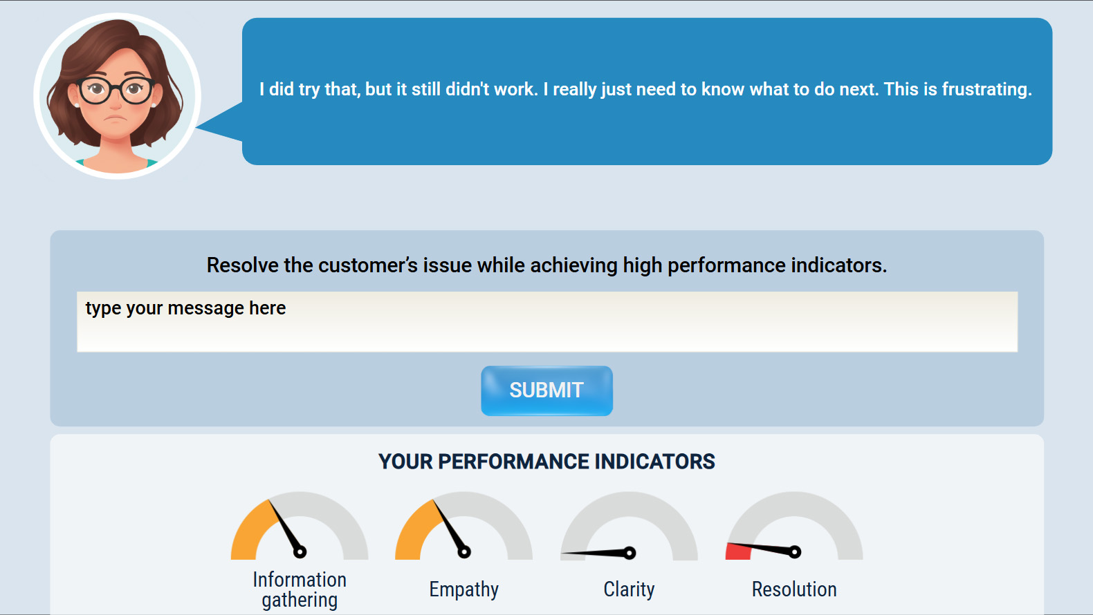Viewport: 1093px width, 615px height.
Task: Click the Empathy gauge needle
Action: point(450,527)
